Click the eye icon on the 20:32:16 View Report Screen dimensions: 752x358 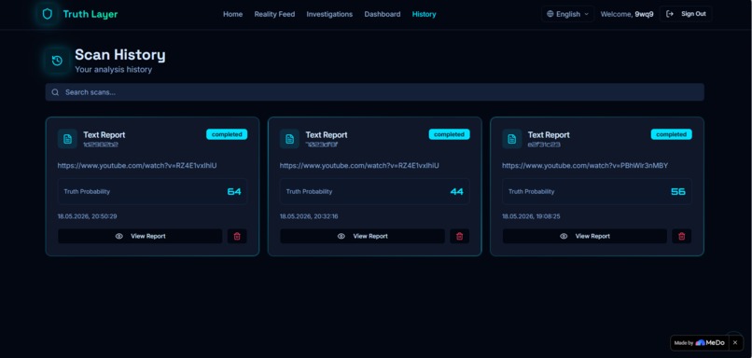[x=341, y=236]
